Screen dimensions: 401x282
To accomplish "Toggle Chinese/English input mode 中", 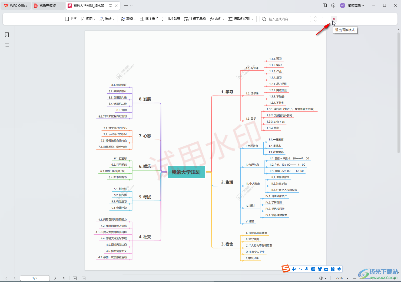I will 294,269.
